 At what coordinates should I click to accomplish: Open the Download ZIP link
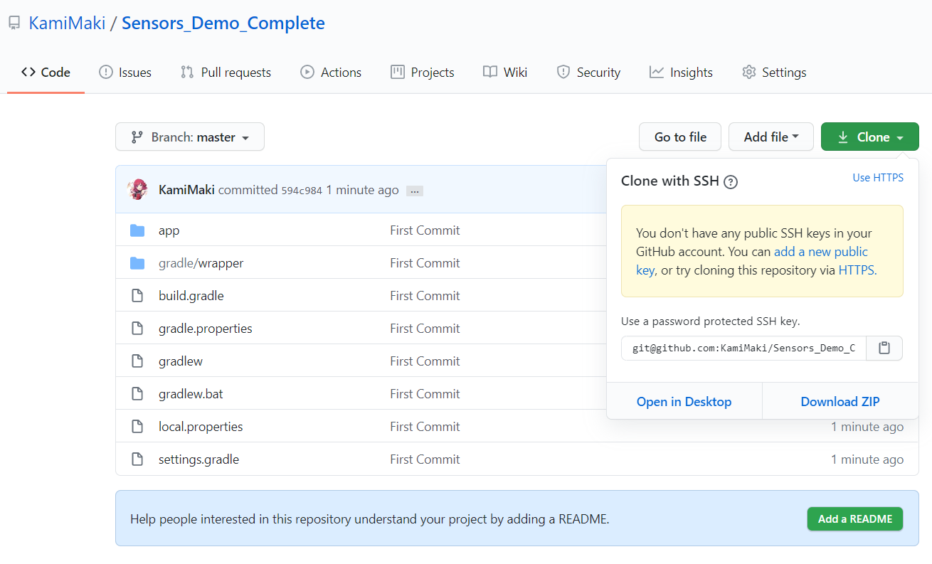840,401
